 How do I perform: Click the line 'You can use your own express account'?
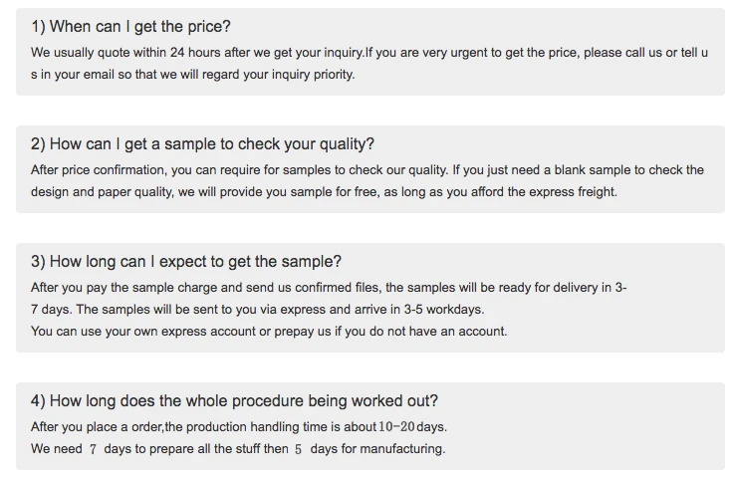(x=269, y=331)
